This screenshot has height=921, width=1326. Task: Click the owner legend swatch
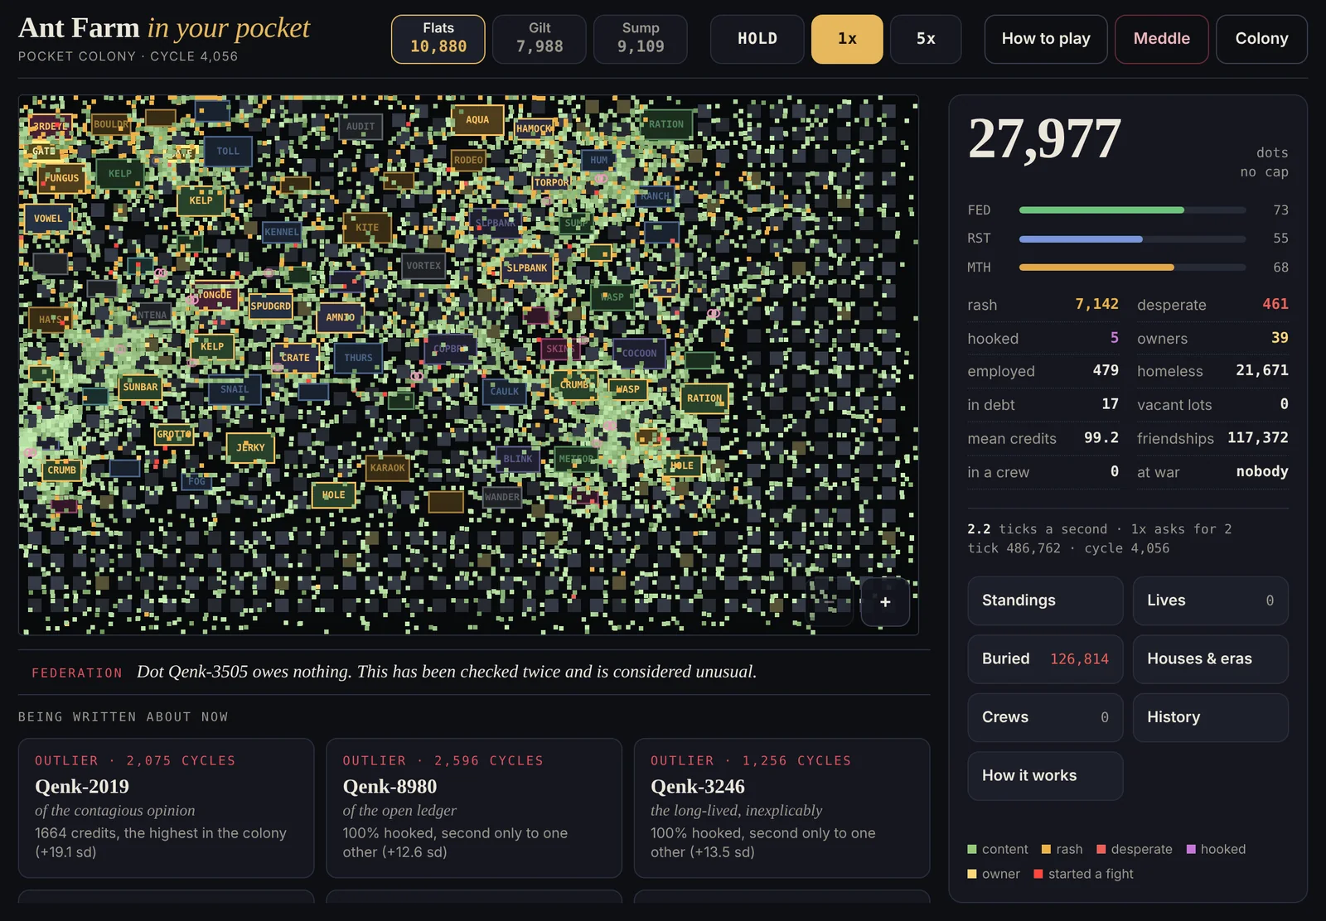click(x=972, y=874)
